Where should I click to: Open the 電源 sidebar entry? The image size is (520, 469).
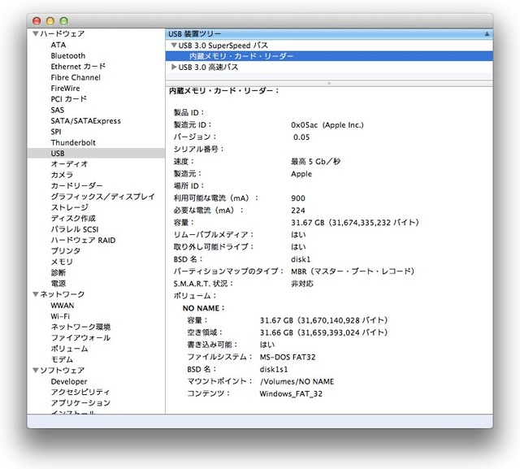click(58, 284)
